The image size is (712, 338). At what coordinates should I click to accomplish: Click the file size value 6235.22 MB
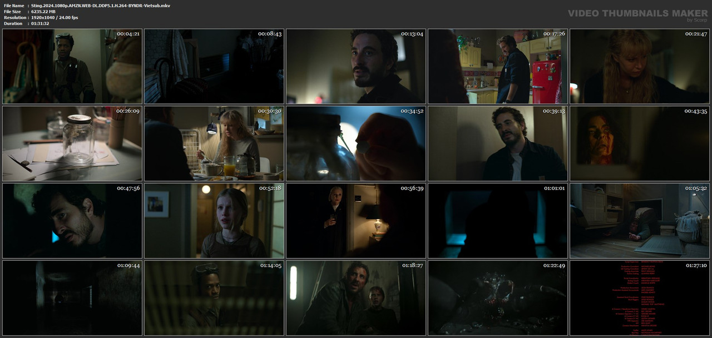tap(43, 12)
